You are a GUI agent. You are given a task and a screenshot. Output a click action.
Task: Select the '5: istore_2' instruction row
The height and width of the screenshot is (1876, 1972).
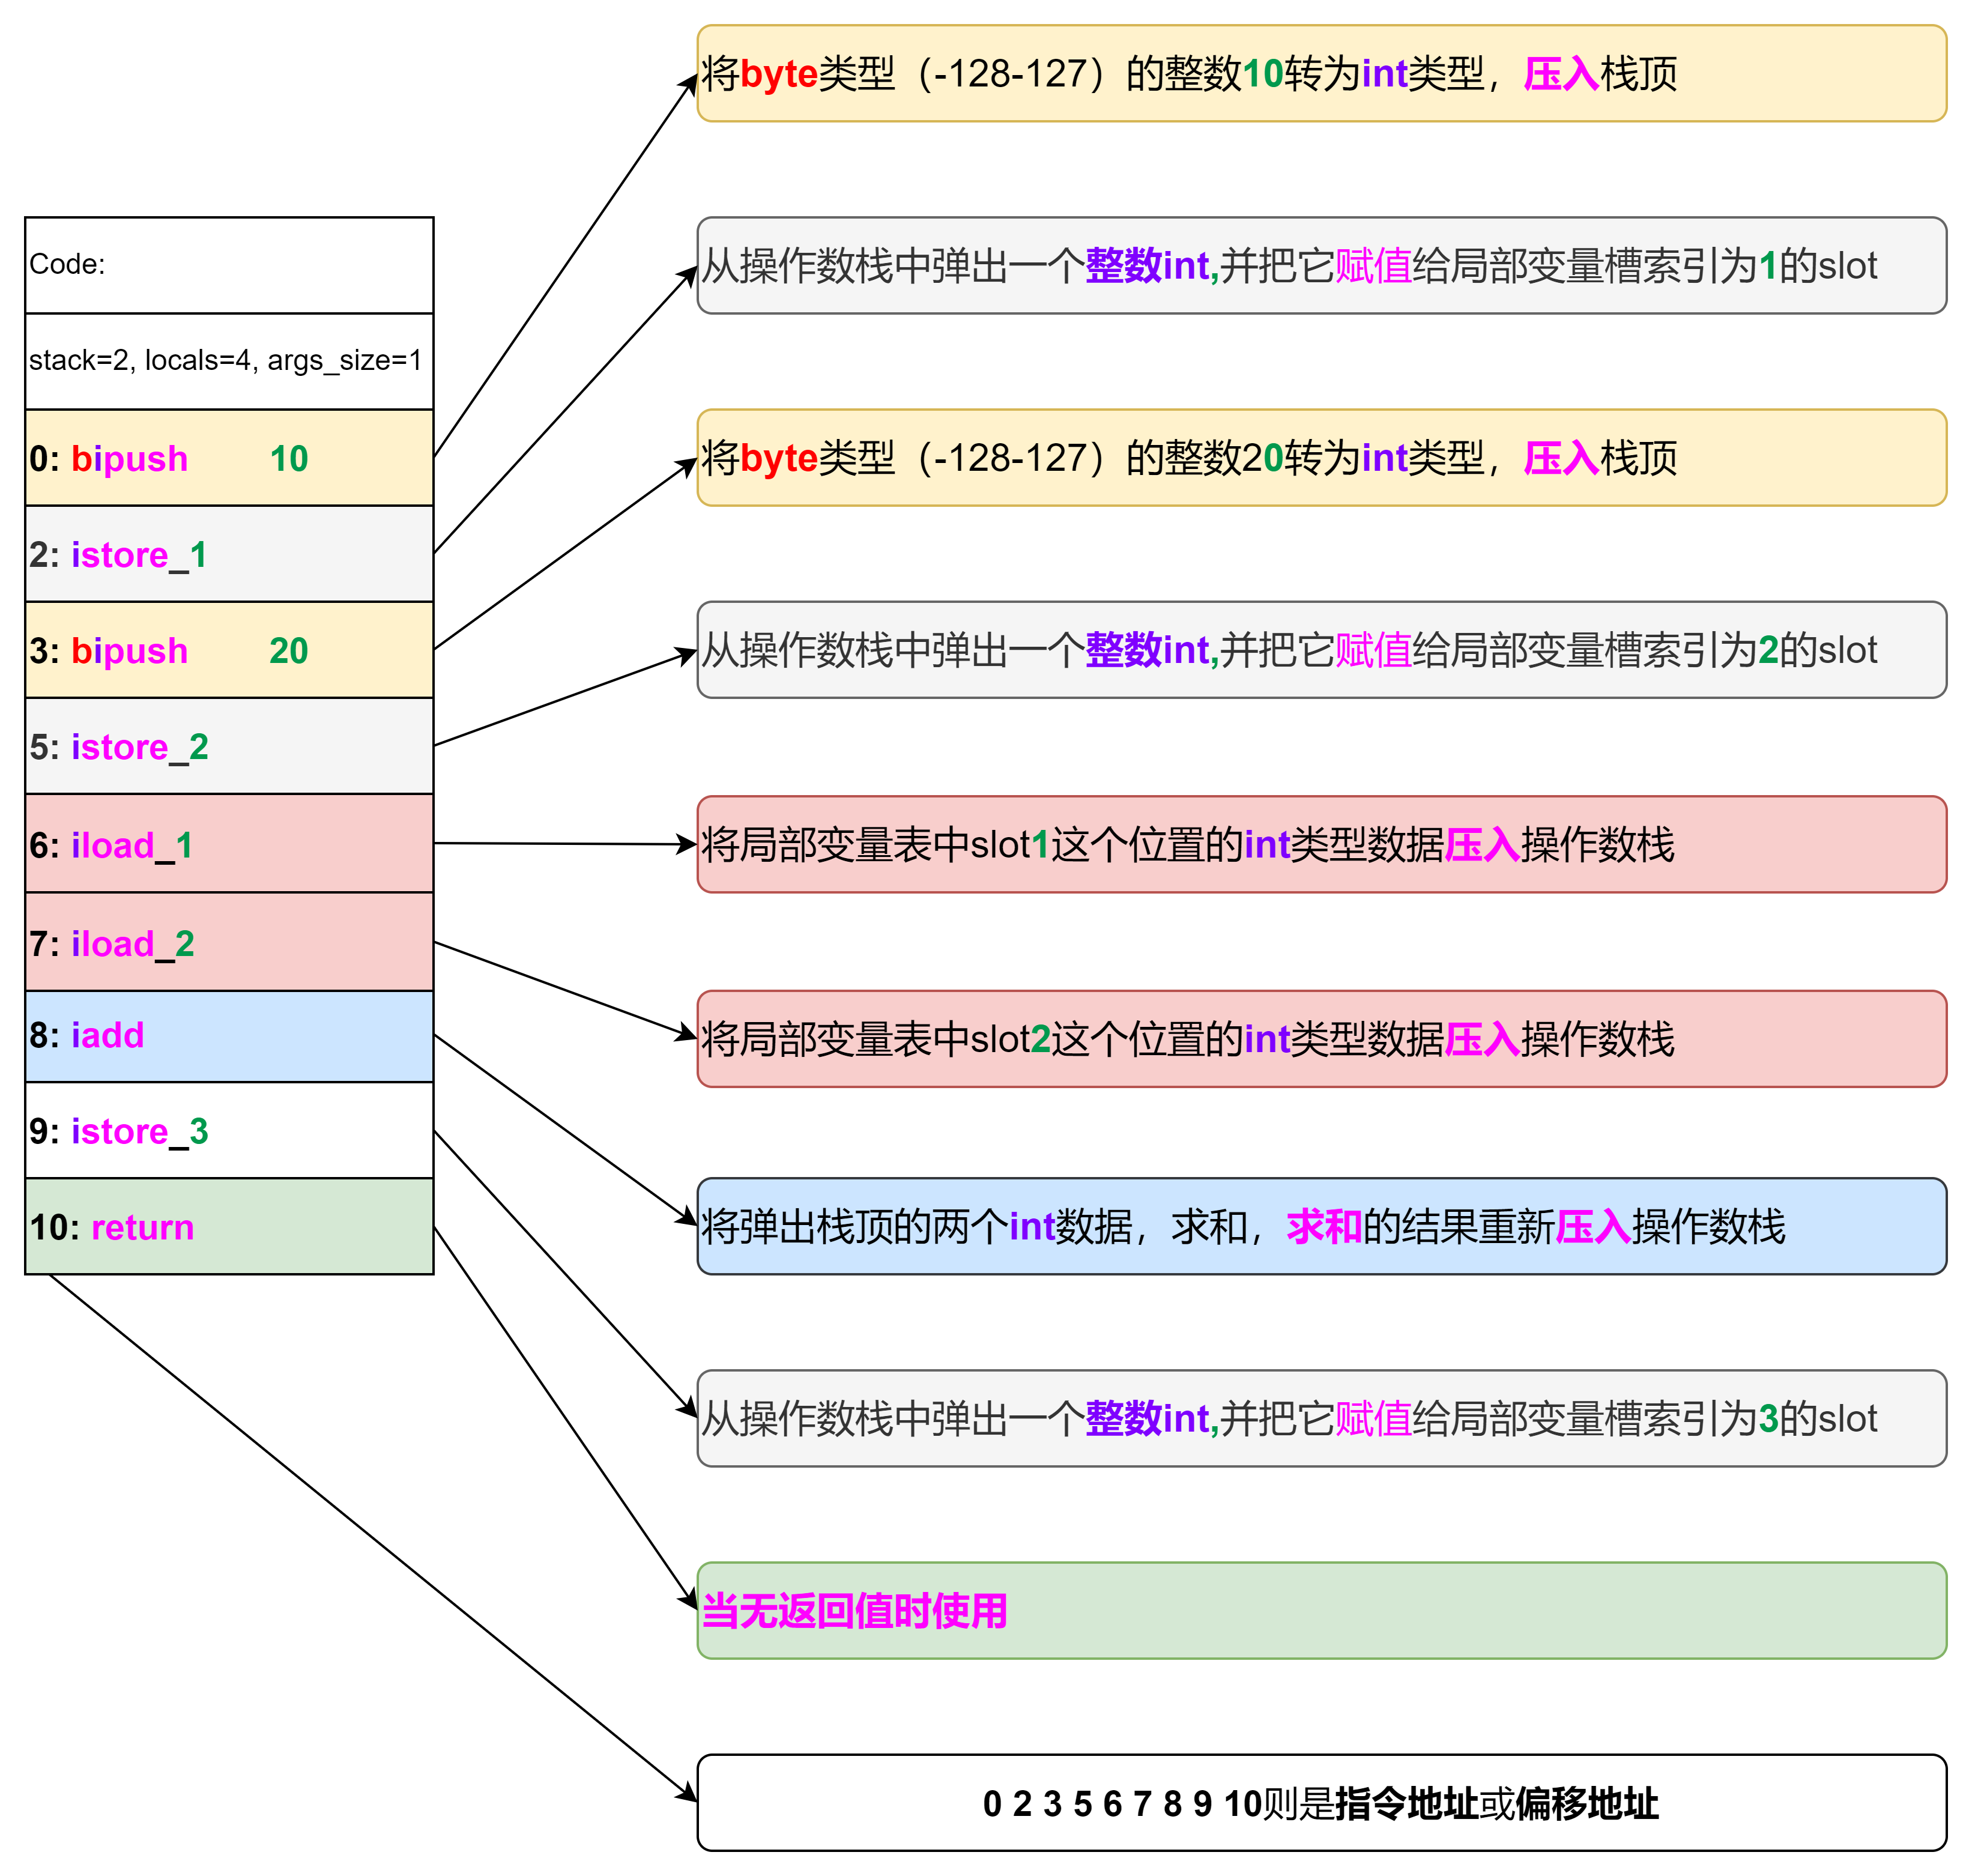(x=229, y=747)
